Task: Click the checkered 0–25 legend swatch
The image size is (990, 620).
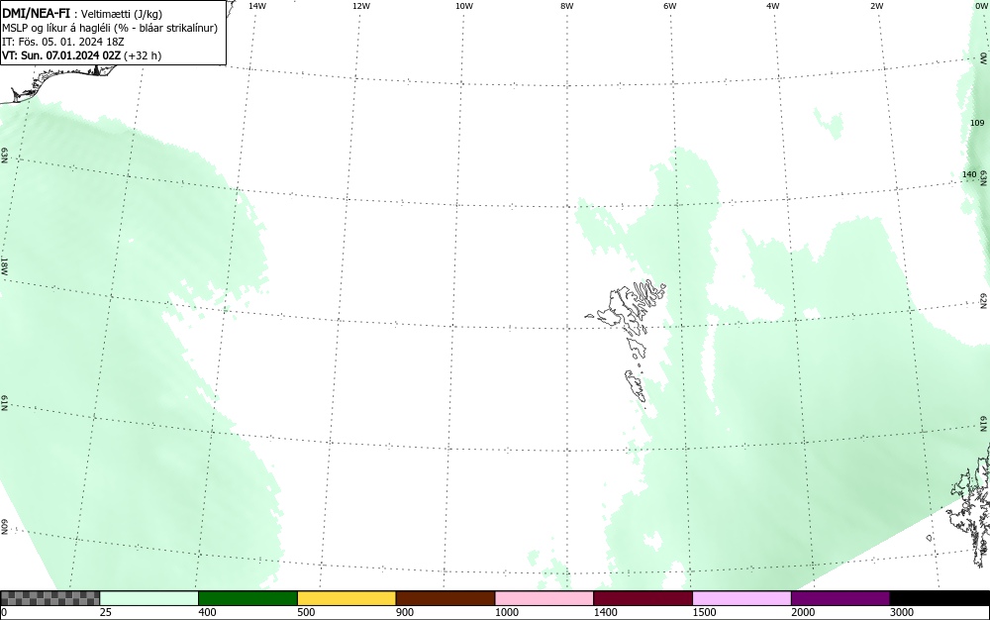Action: point(49,598)
